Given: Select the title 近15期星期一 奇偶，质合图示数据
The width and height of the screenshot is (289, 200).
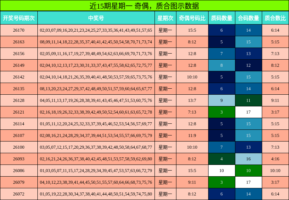Looking at the screenshot, I should click(x=144, y=6).
